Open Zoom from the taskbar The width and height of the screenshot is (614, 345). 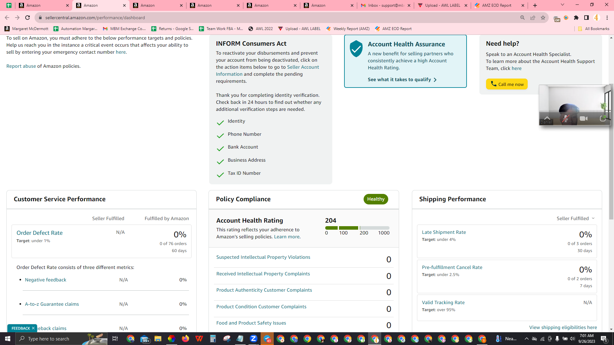(254, 339)
